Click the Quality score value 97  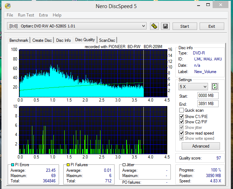tap(219, 158)
